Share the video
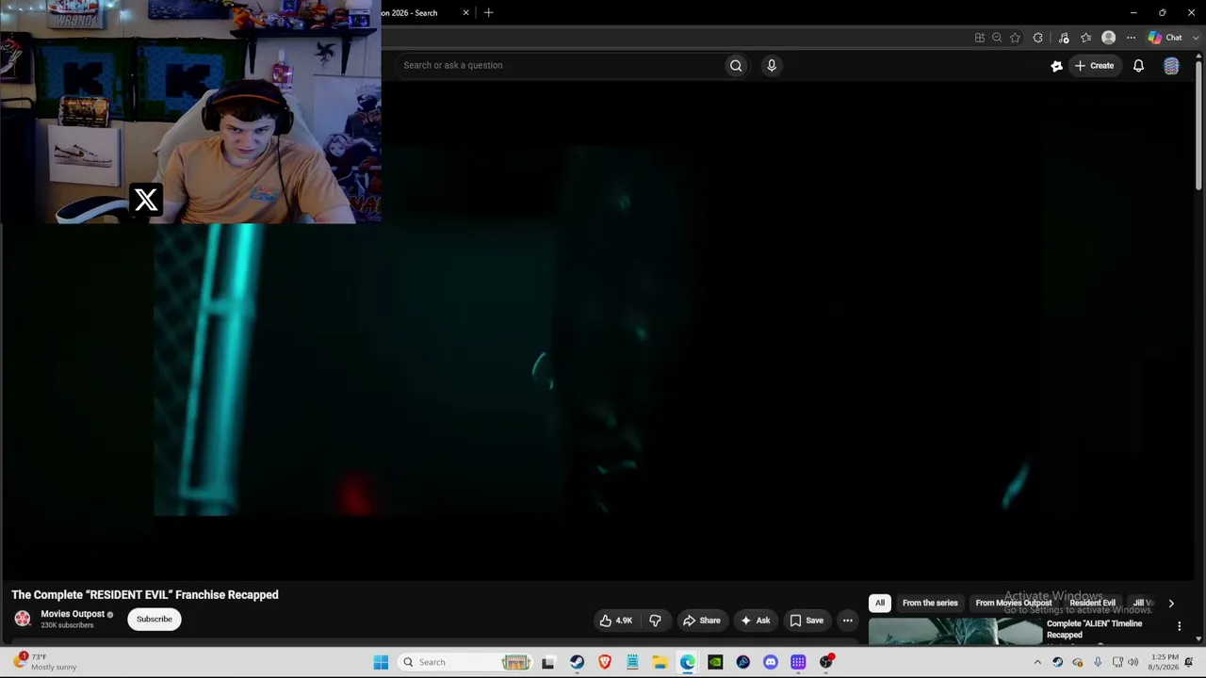 pos(701,621)
